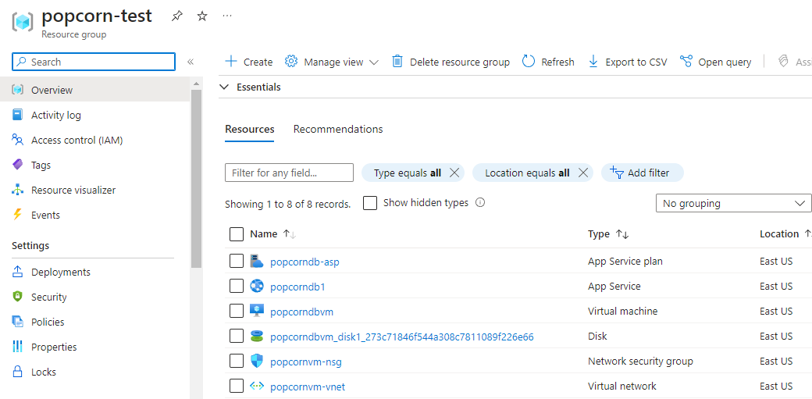812x399 pixels.
Task: Enable Show hidden types checkbox
Action: [370, 202]
